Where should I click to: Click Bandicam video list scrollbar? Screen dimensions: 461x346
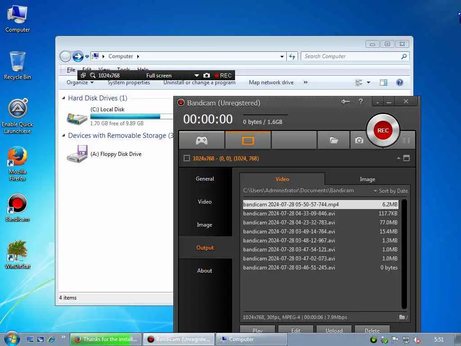404,254
